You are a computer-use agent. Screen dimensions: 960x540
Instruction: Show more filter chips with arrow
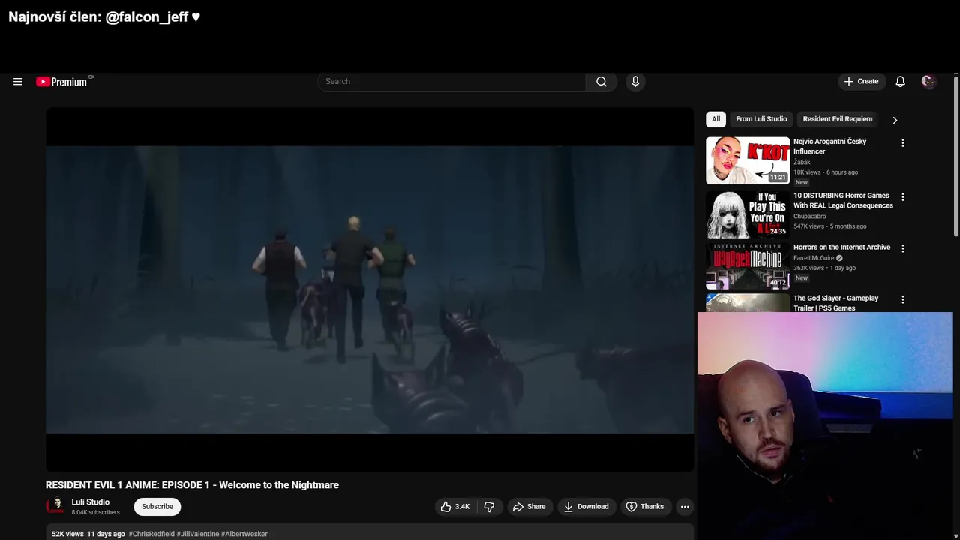(895, 120)
